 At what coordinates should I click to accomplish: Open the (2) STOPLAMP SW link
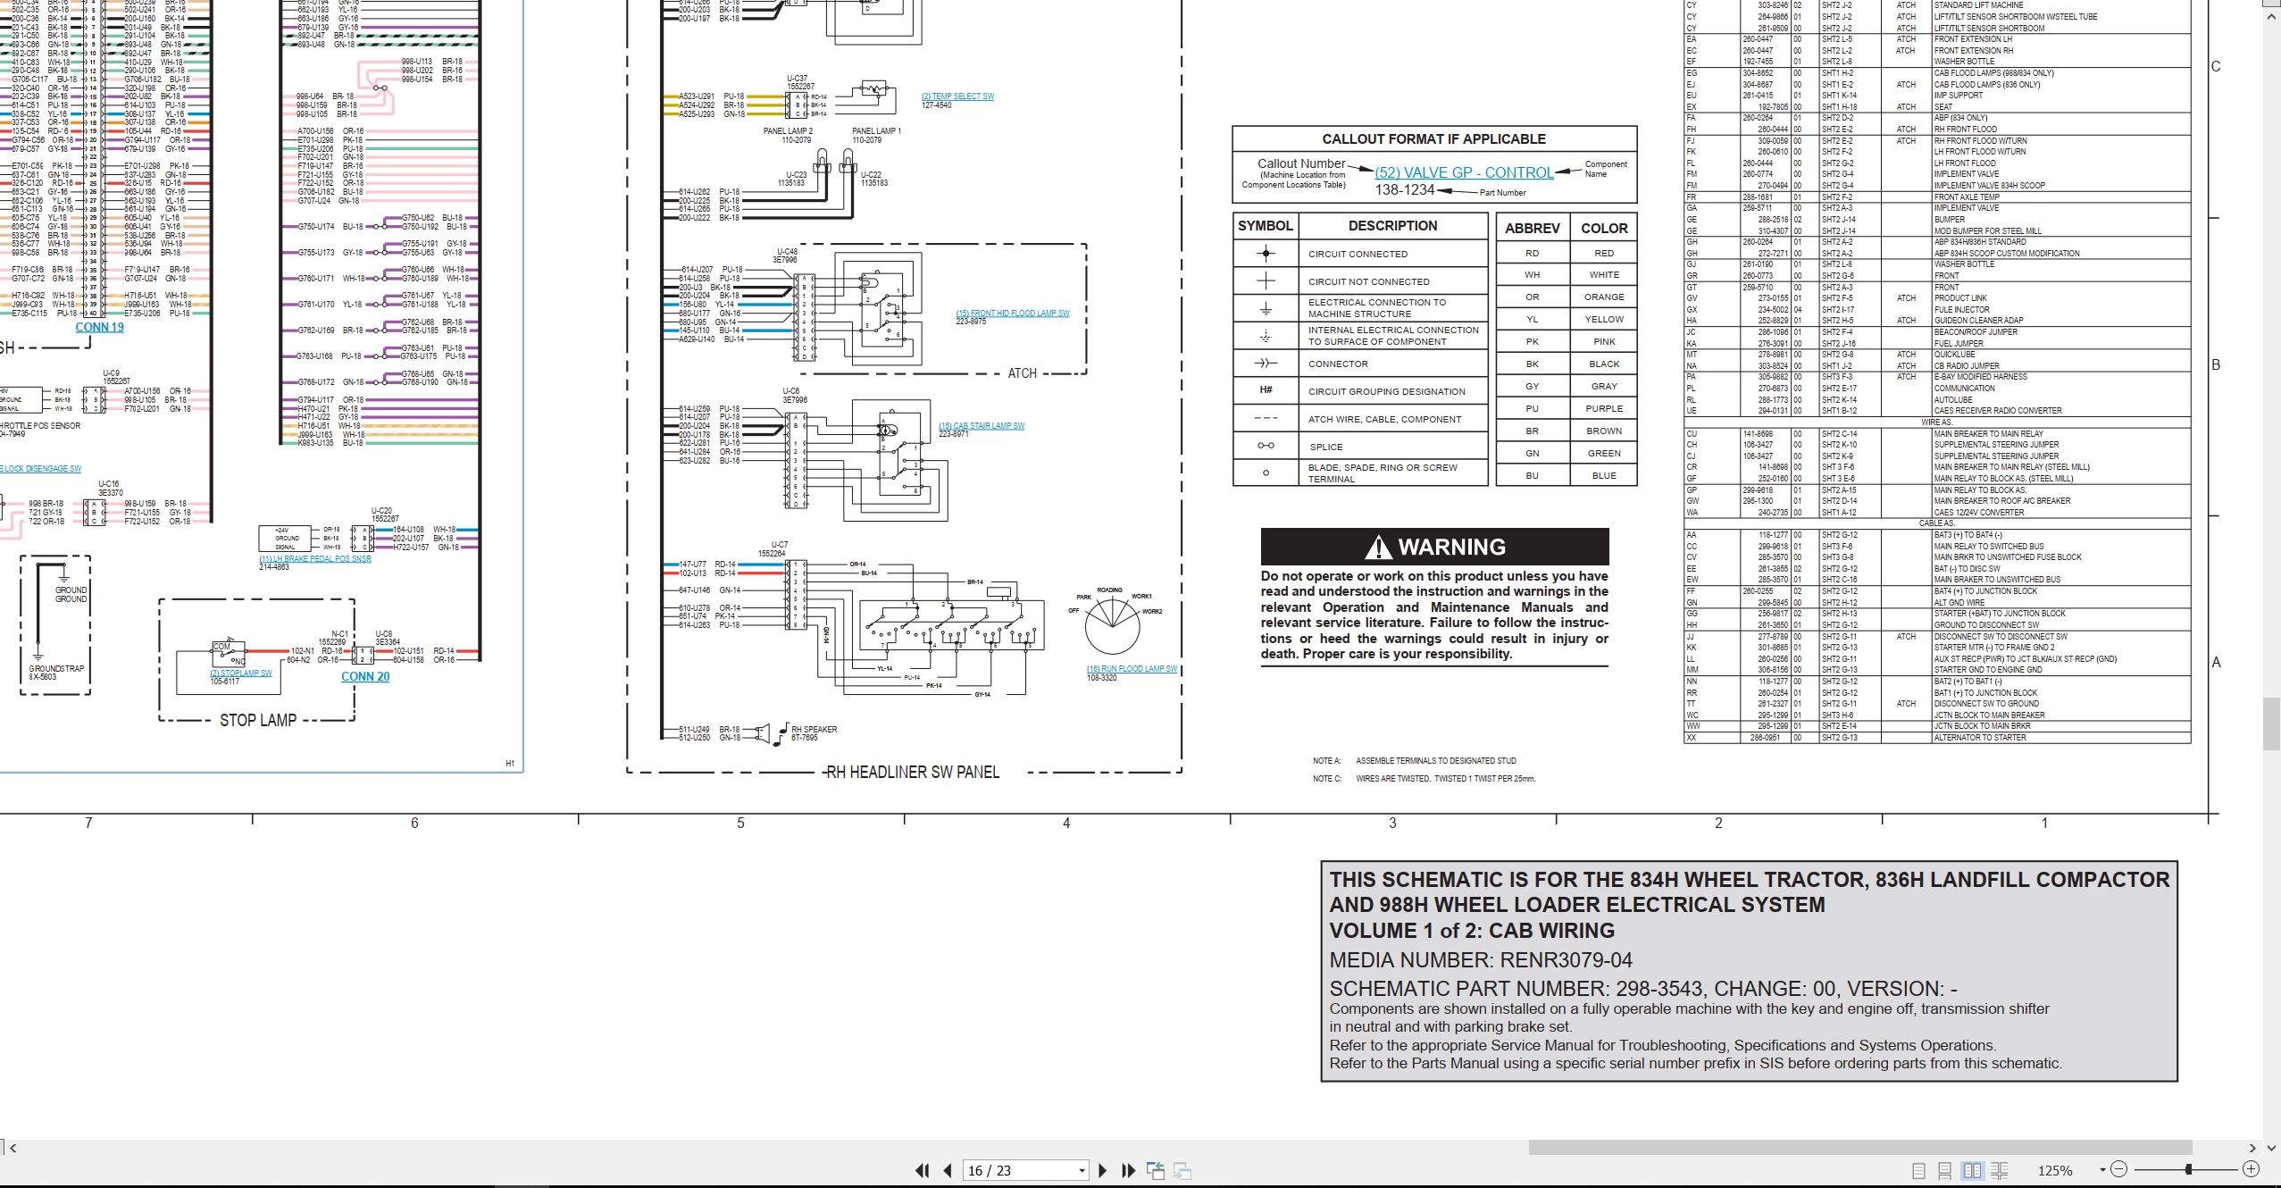click(241, 673)
